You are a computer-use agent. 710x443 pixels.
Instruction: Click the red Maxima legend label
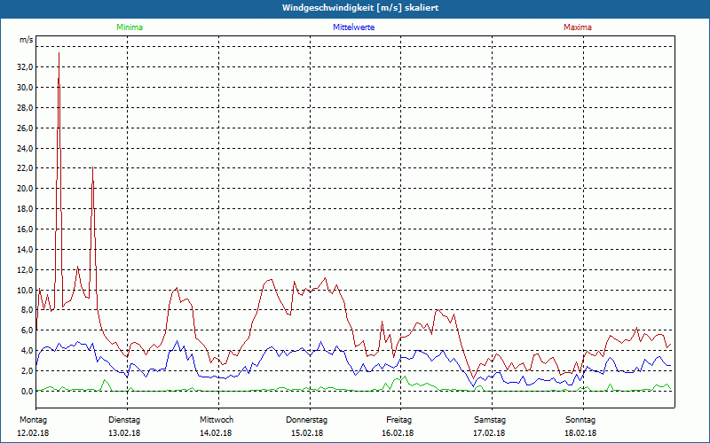[578, 27]
